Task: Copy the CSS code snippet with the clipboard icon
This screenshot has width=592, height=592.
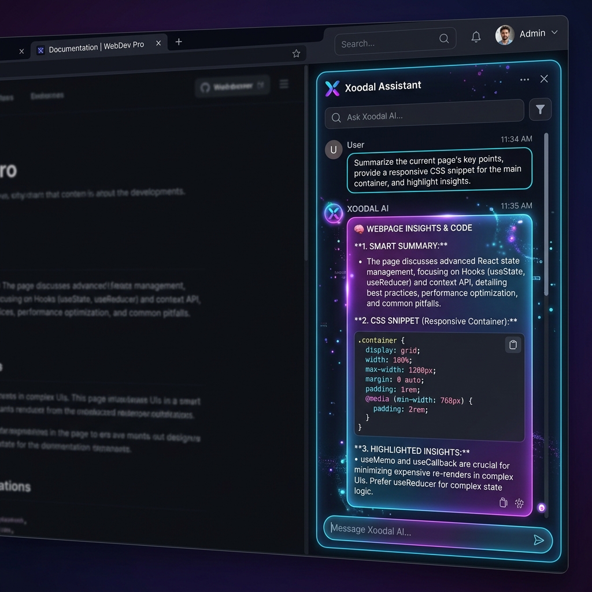Action: coord(513,345)
